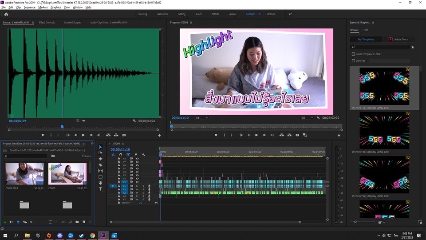
Task: Play the Program monitor video
Action: [256, 135]
